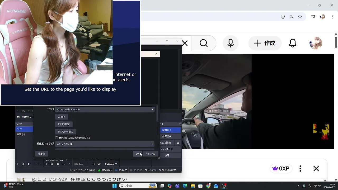Open virtual camera settings gear
This screenshot has width=338, height=190.
pos(178,143)
